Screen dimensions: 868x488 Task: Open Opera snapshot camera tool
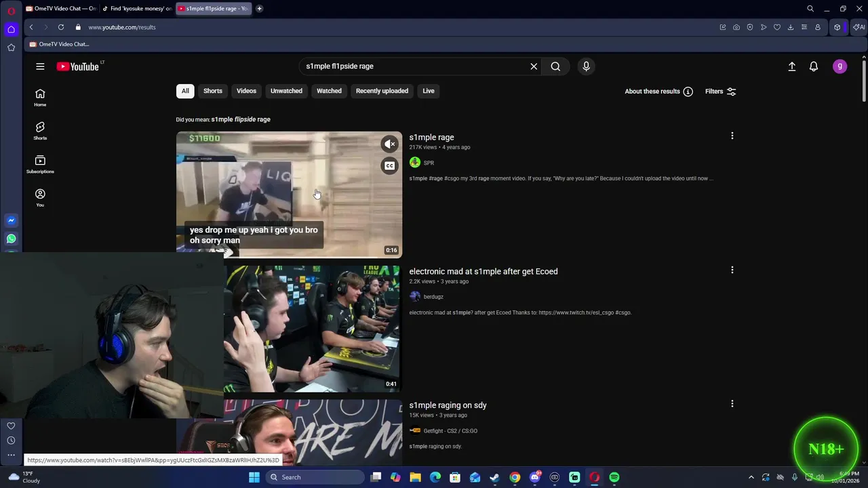tap(736, 27)
